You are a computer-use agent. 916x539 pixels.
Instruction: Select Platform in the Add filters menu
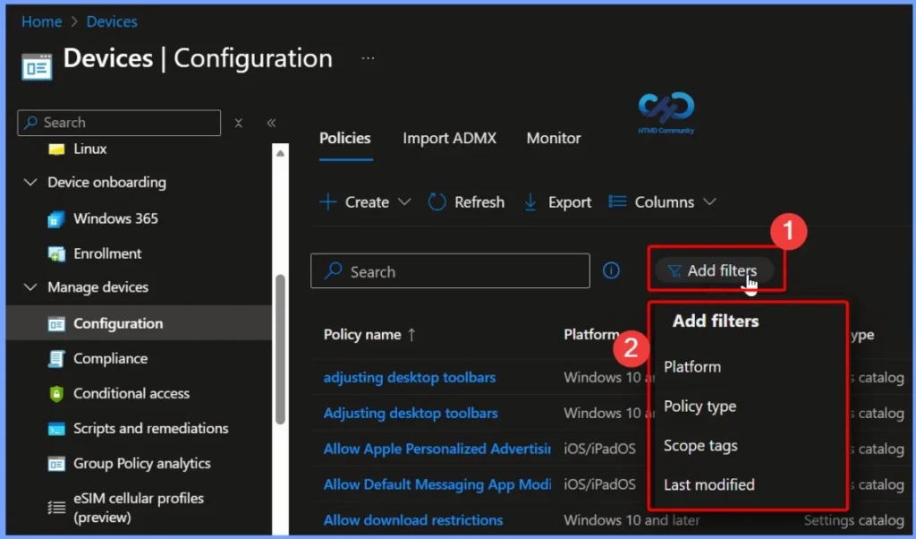(x=693, y=366)
